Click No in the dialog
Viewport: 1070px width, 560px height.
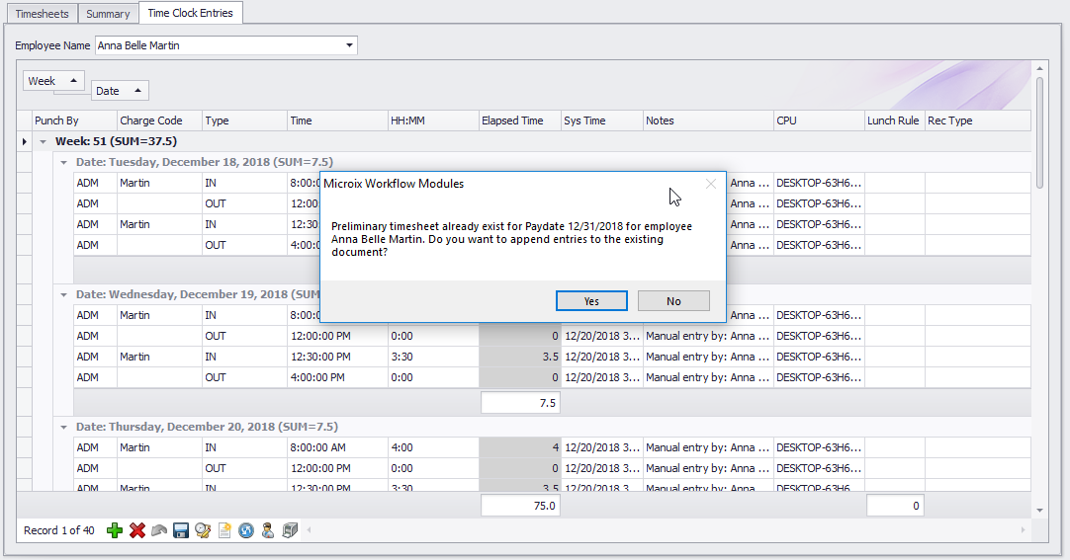673,301
